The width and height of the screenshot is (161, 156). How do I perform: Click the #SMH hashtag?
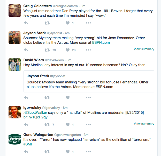(28, 144)
